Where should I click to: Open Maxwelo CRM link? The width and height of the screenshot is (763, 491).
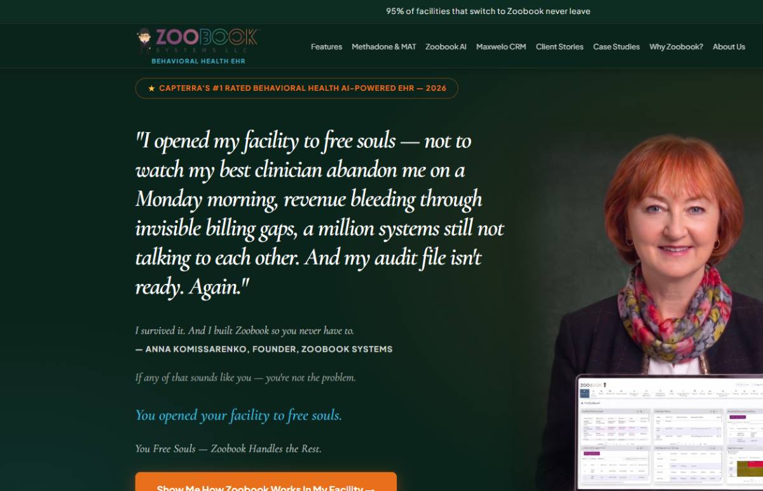click(501, 47)
